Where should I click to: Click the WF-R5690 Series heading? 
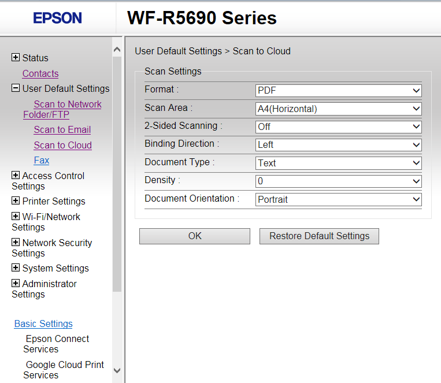click(202, 18)
